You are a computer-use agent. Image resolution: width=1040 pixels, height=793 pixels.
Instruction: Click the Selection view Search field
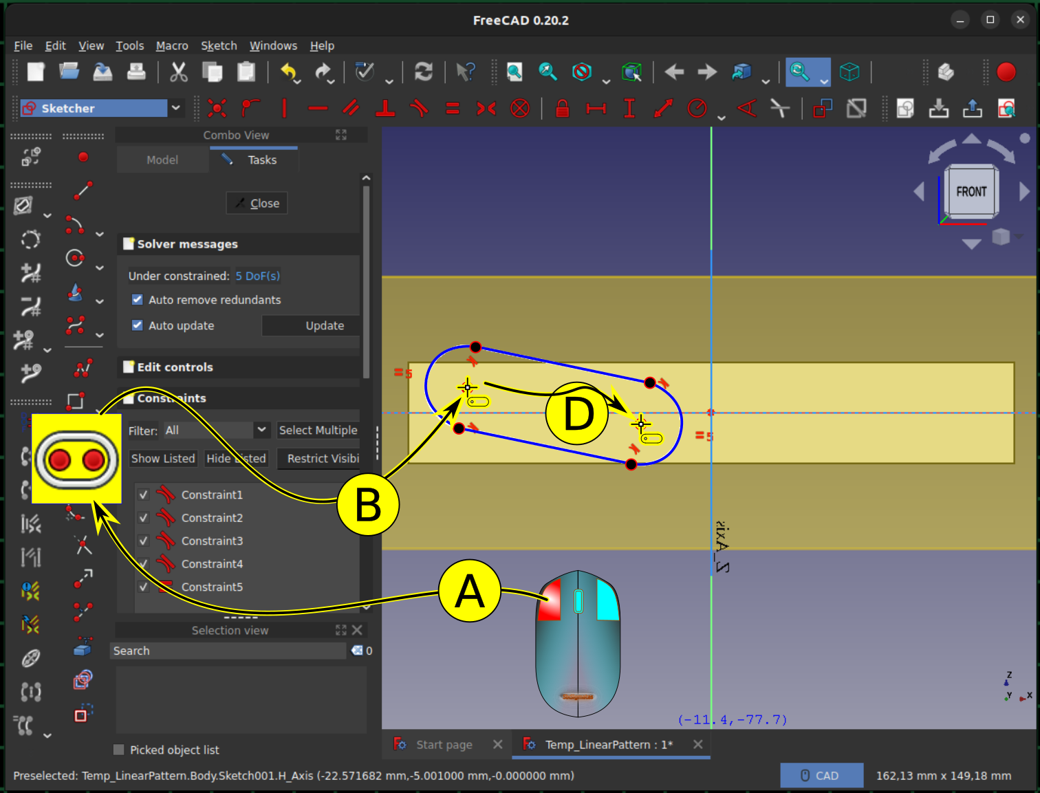[228, 651]
